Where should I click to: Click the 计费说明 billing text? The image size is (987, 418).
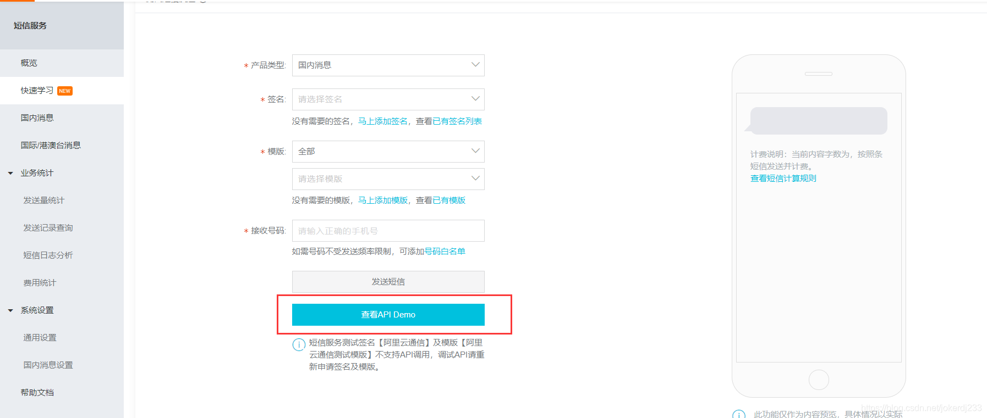(816, 160)
